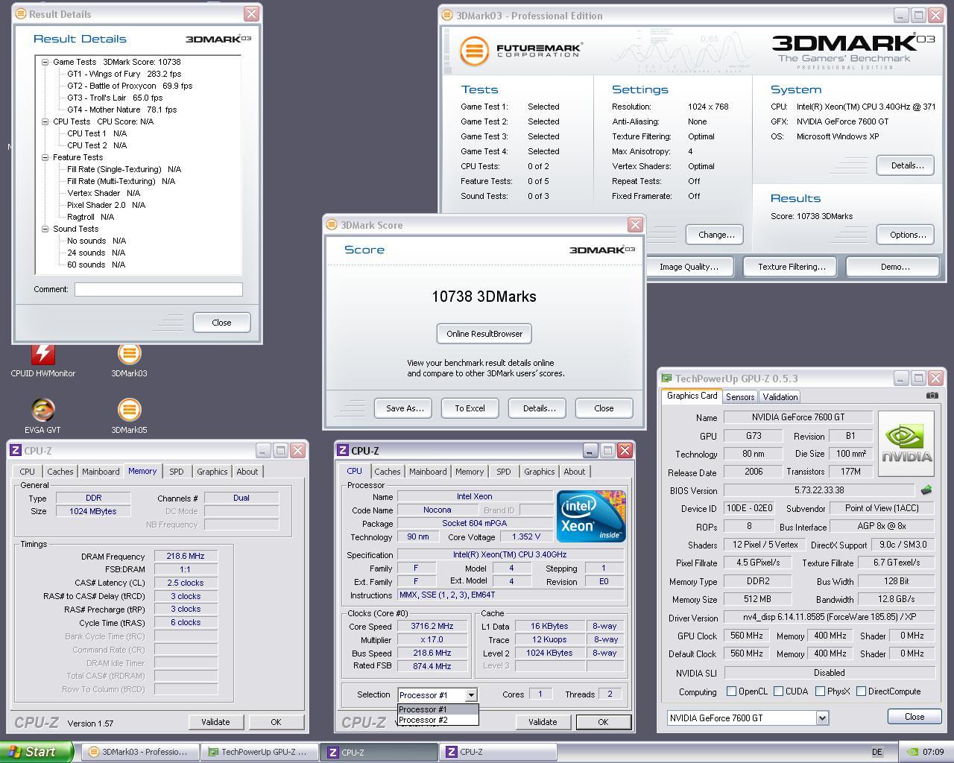
Task: Click the BIOS Version field 5.73.22.33.38
Action: (x=818, y=490)
